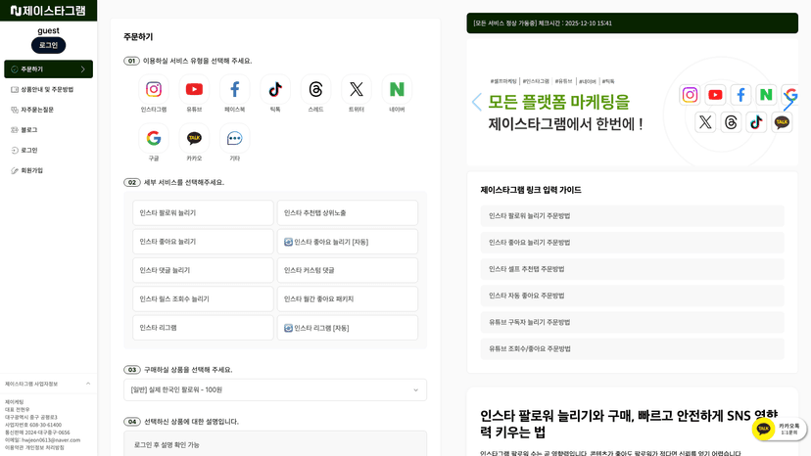Choose the TikTok service icon
This screenshot has width=811, height=456.
click(275, 89)
